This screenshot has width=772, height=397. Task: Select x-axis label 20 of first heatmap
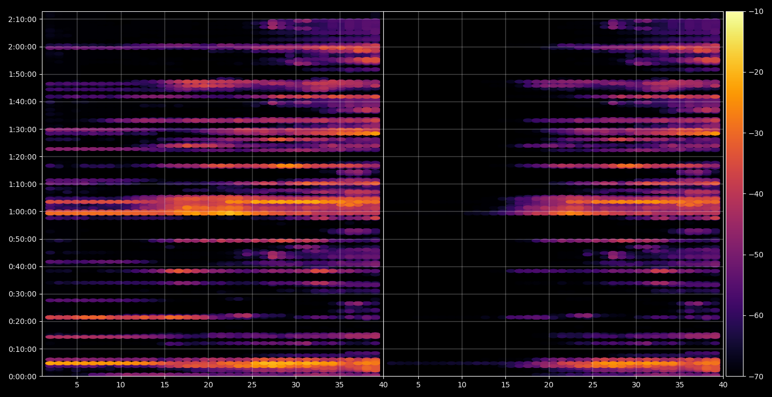click(208, 385)
